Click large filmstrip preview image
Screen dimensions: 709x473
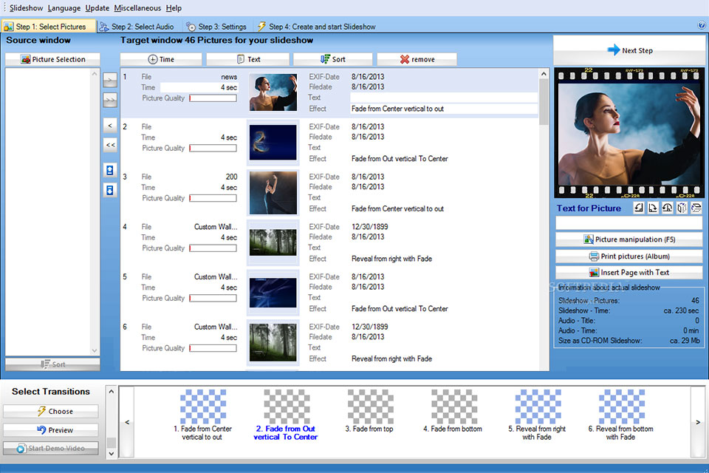(x=629, y=133)
